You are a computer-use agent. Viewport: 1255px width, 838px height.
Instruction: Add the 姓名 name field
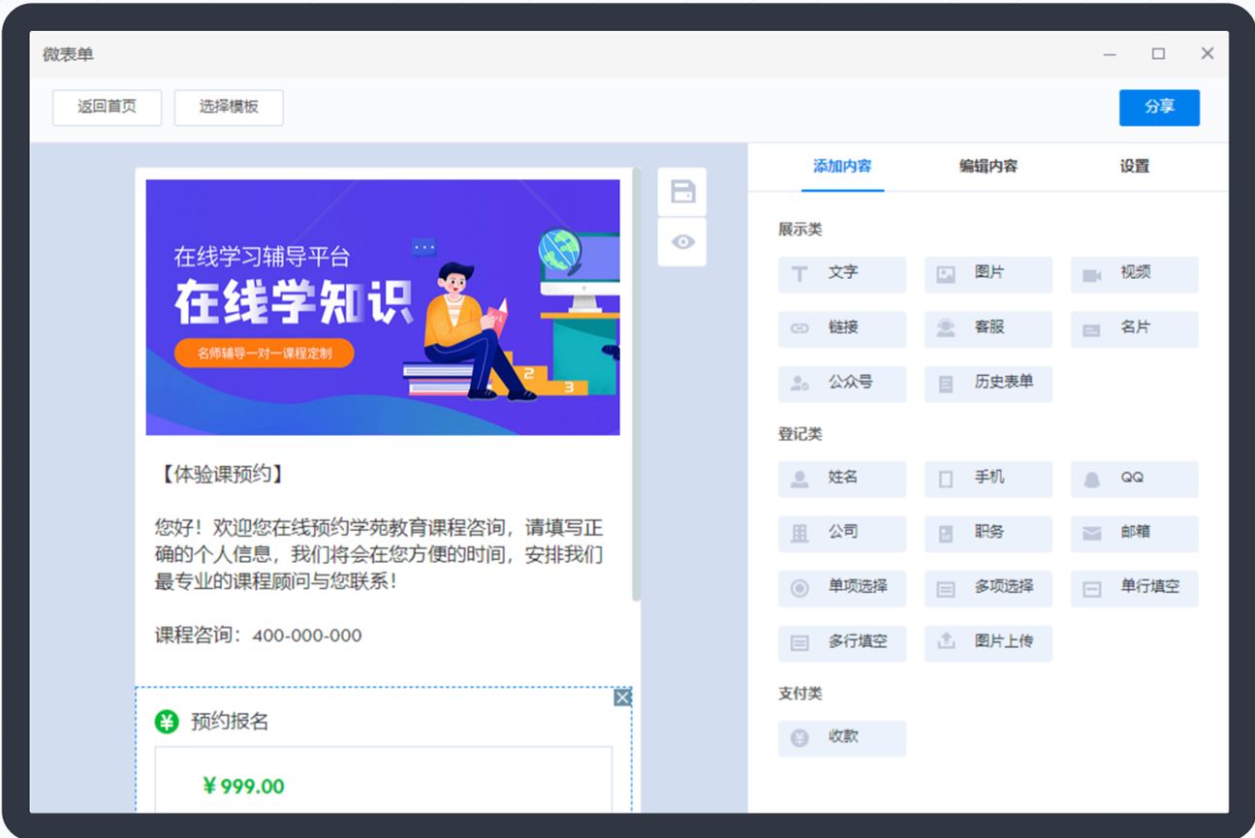[x=841, y=479]
